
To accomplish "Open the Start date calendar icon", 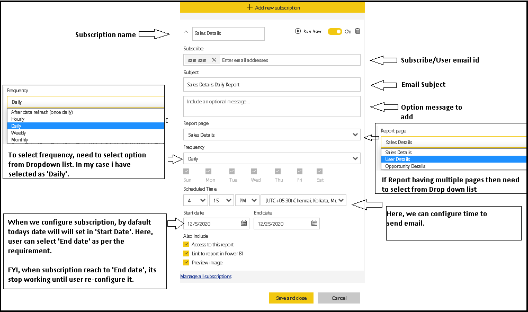I will pos(244,223).
